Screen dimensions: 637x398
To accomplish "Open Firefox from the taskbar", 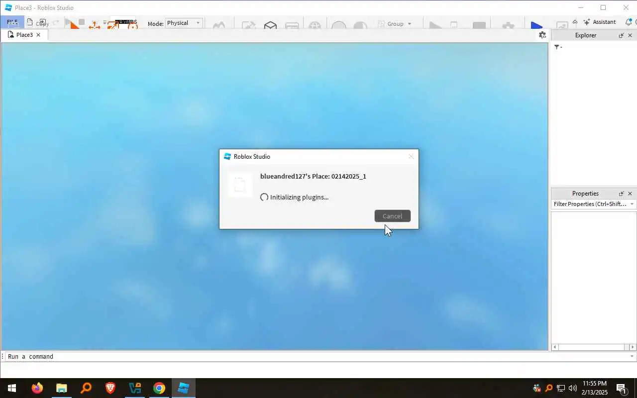I will [x=37, y=388].
